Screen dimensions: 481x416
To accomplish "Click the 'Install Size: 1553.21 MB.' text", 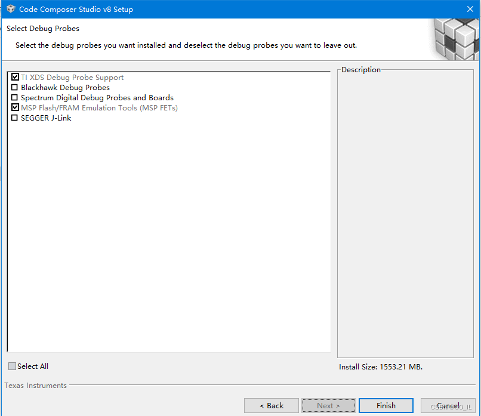I will [381, 367].
